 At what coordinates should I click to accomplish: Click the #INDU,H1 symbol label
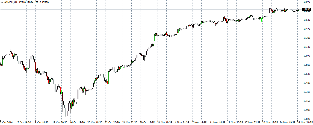[11, 2]
